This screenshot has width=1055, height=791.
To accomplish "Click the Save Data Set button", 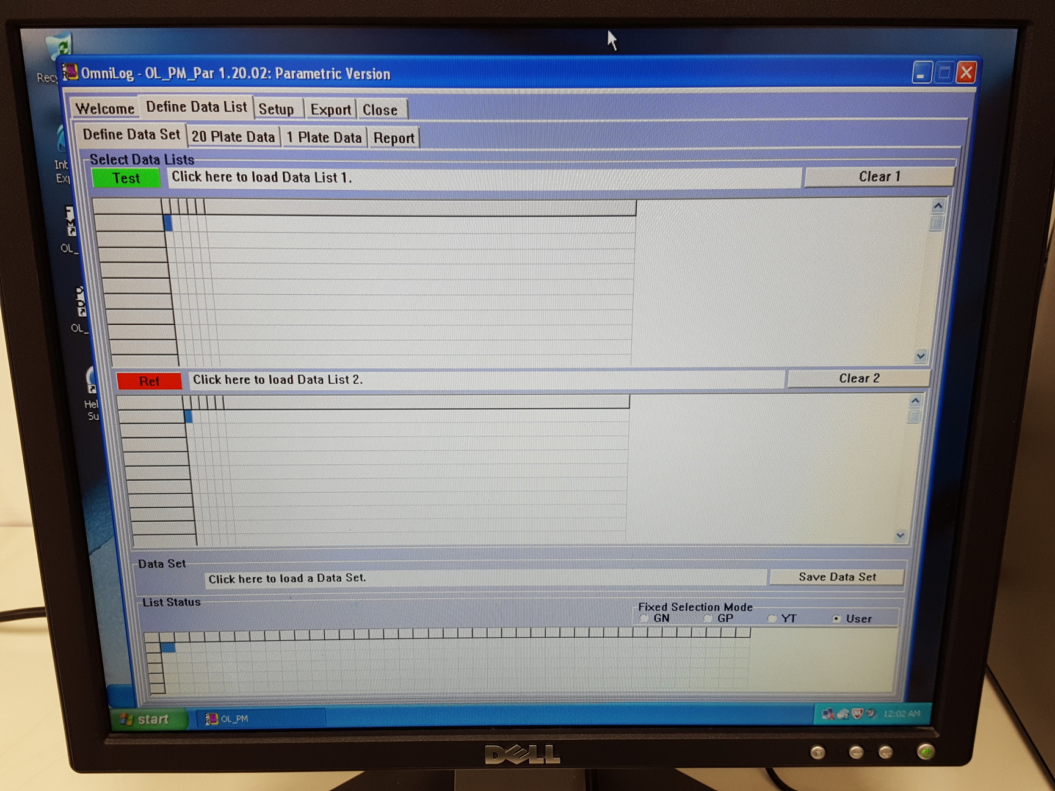I will pyautogui.click(x=836, y=577).
